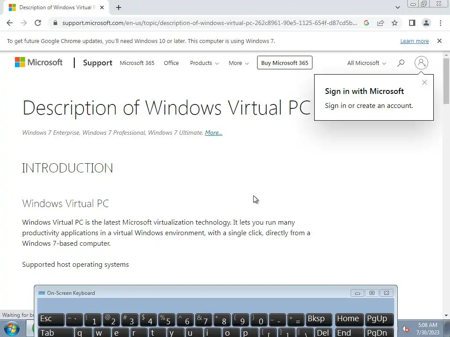Open the Windows Start button
The width and height of the screenshot is (450, 337).
[x=11, y=328]
